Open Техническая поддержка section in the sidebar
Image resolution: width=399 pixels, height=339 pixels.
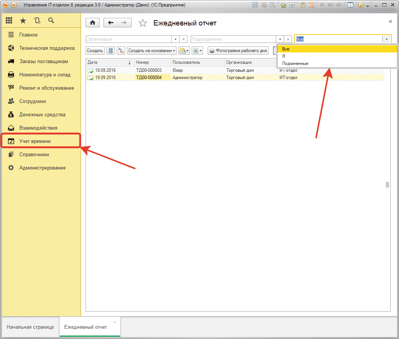coord(47,48)
